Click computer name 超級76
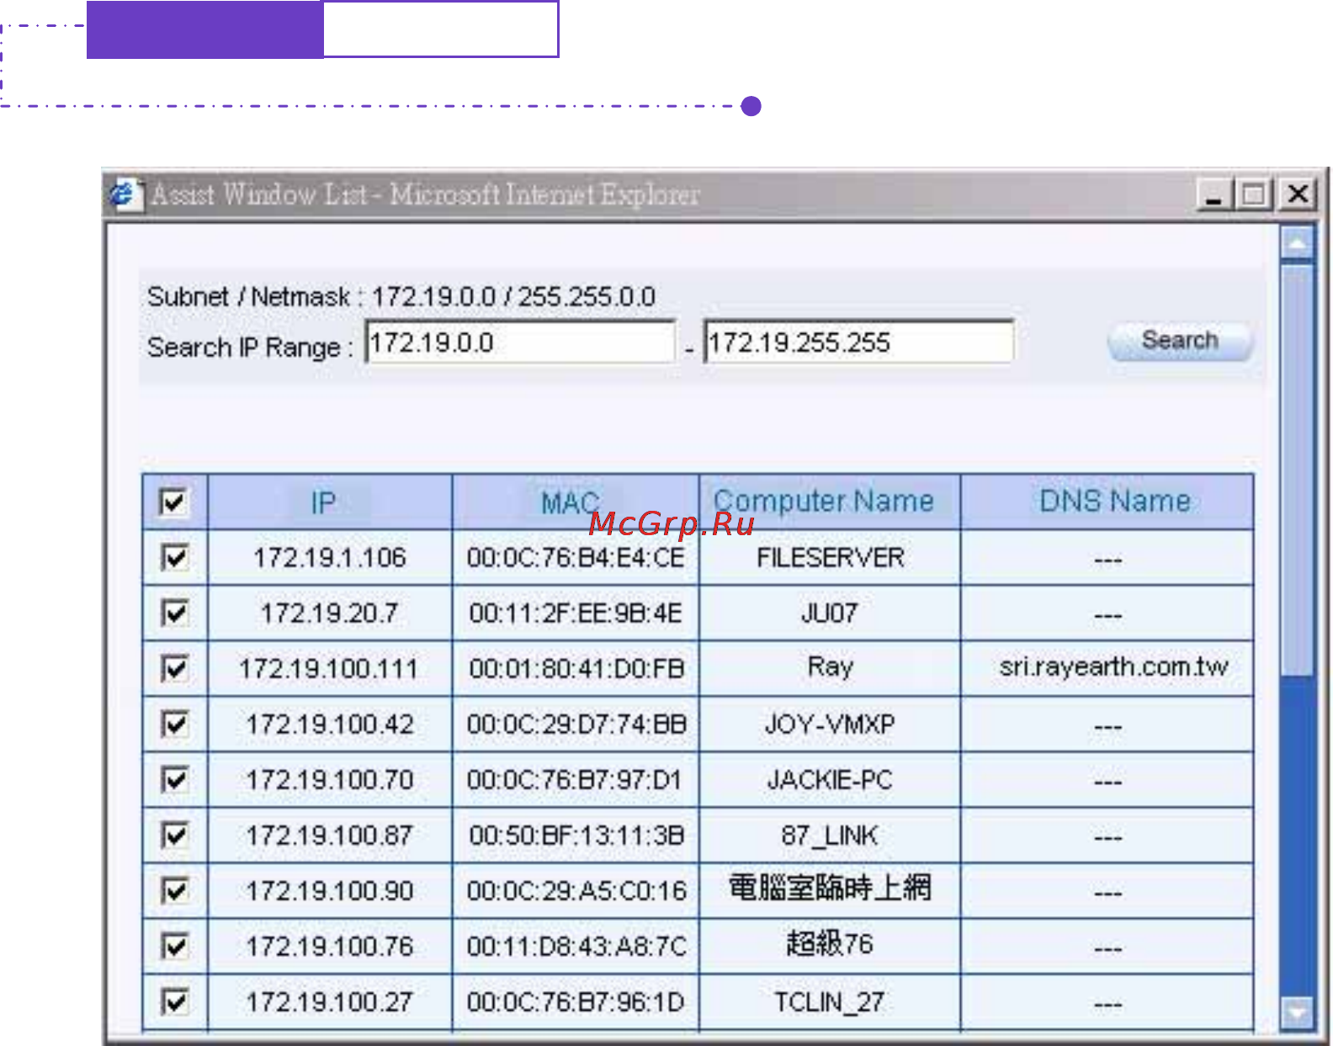The width and height of the screenshot is (1333, 1046). [830, 943]
